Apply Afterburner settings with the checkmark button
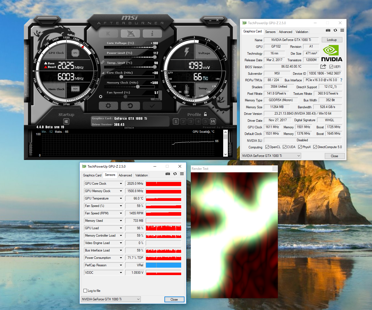This screenshot has width=372, height=310. pos(152,106)
